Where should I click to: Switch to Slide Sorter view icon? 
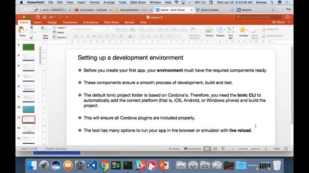(215, 148)
